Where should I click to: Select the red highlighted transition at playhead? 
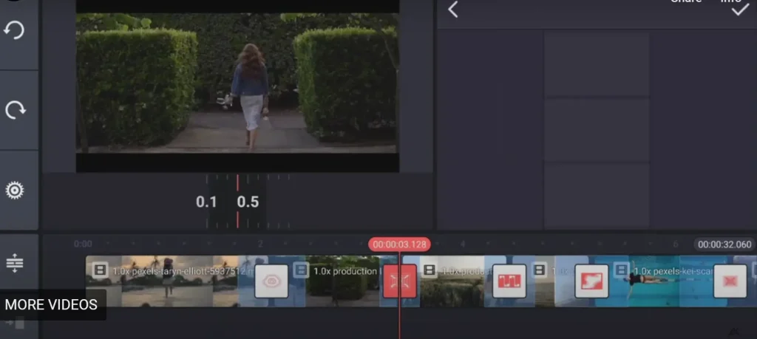pyautogui.click(x=399, y=281)
